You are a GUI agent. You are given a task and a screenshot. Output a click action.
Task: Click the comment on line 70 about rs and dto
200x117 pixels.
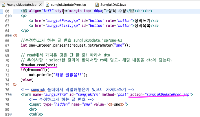(97, 60)
